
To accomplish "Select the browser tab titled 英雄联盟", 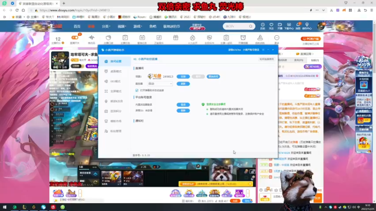I will (38, 4).
